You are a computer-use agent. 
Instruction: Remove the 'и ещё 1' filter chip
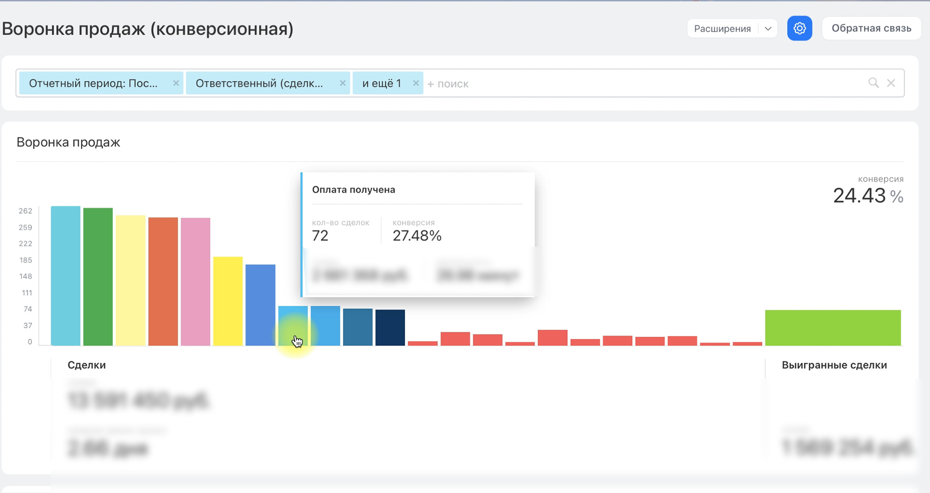[x=415, y=83]
